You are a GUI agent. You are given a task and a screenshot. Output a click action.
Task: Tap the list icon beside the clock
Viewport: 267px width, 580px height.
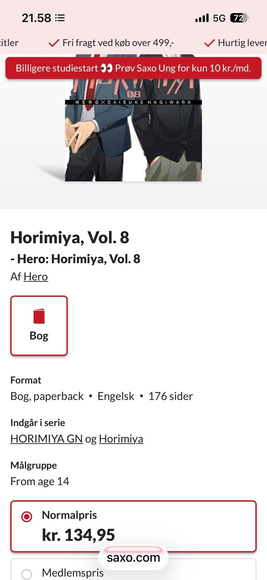click(x=60, y=18)
